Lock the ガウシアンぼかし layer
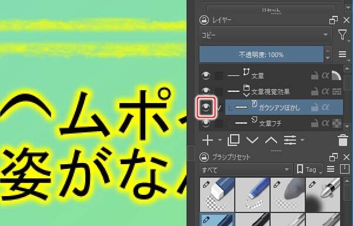The image size is (353, 226). pos(315,107)
